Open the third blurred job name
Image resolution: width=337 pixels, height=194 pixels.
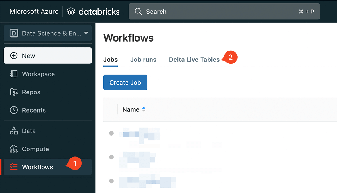click(147, 182)
